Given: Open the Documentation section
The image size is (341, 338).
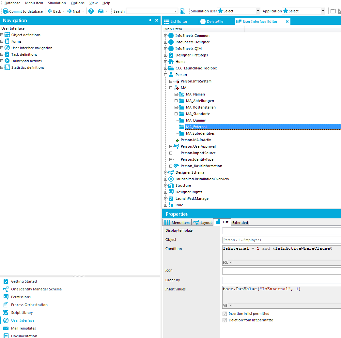Looking at the screenshot, I should click(x=24, y=336).
